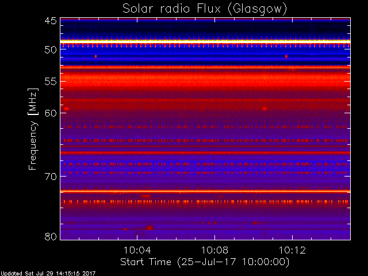The height and width of the screenshot is (276, 368).
Task: Click the 55 frequency tick label
Action: (51, 82)
